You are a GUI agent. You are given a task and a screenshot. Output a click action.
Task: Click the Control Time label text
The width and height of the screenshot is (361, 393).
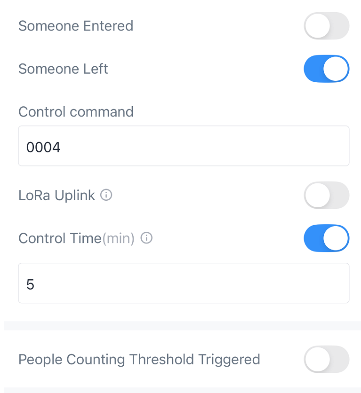(x=60, y=238)
